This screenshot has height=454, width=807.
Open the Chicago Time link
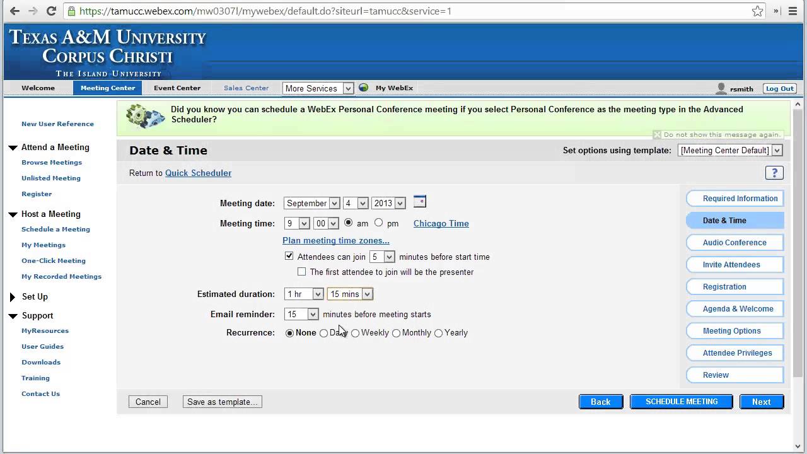tap(441, 223)
